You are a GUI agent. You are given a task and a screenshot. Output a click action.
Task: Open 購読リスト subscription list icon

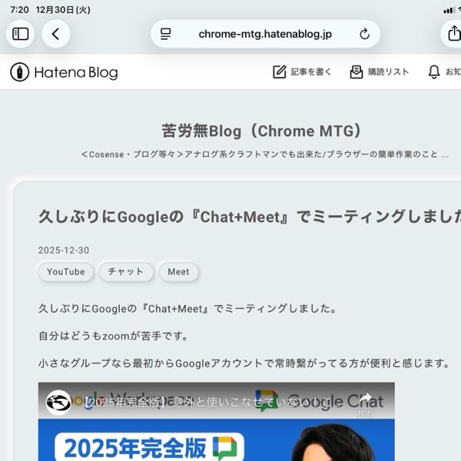[x=357, y=72]
